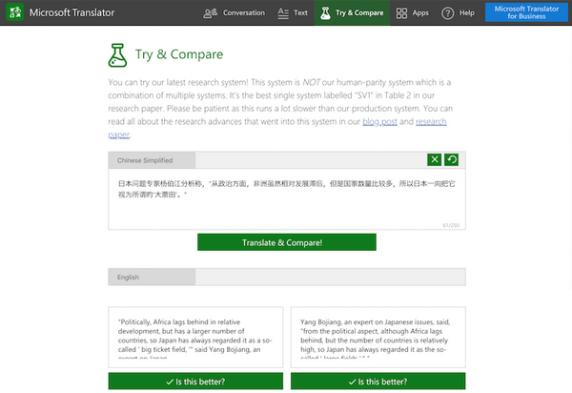The image size is (572, 393).
Task: Open the Apps menu item
Action: pyautogui.click(x=412, y=13)
